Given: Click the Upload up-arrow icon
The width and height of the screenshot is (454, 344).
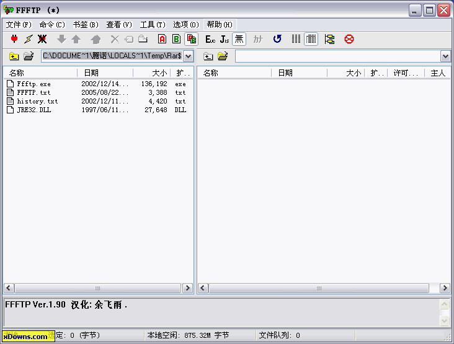Looking at the screenshot, I should tap(76, 39).
